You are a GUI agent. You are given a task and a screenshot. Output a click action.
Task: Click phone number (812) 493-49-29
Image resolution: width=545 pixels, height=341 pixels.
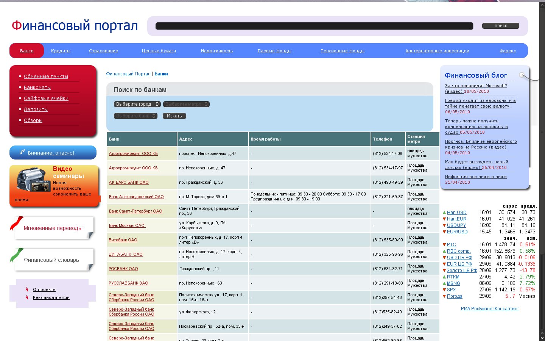pyautogui.click(x=388, y=182)
